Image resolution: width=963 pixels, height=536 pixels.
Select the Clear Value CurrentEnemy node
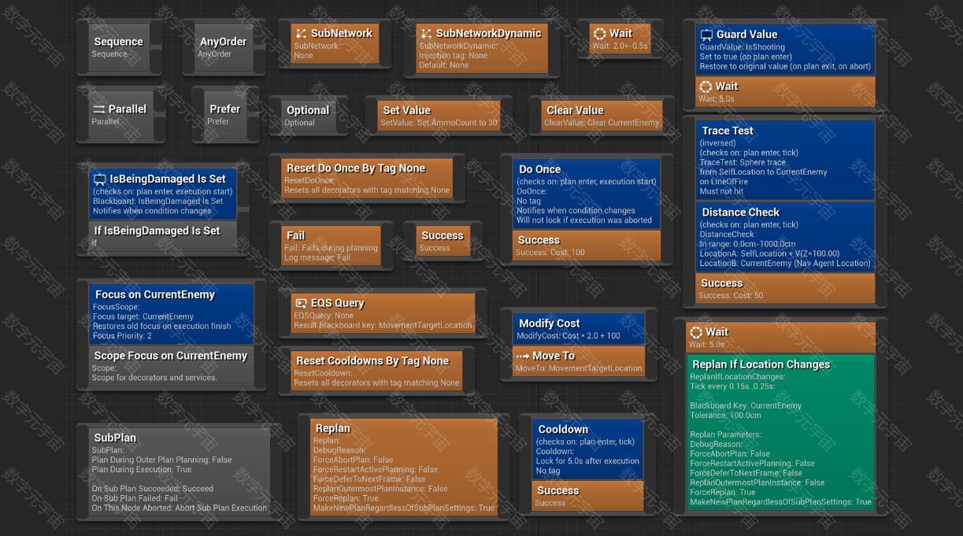click(602, 116)
